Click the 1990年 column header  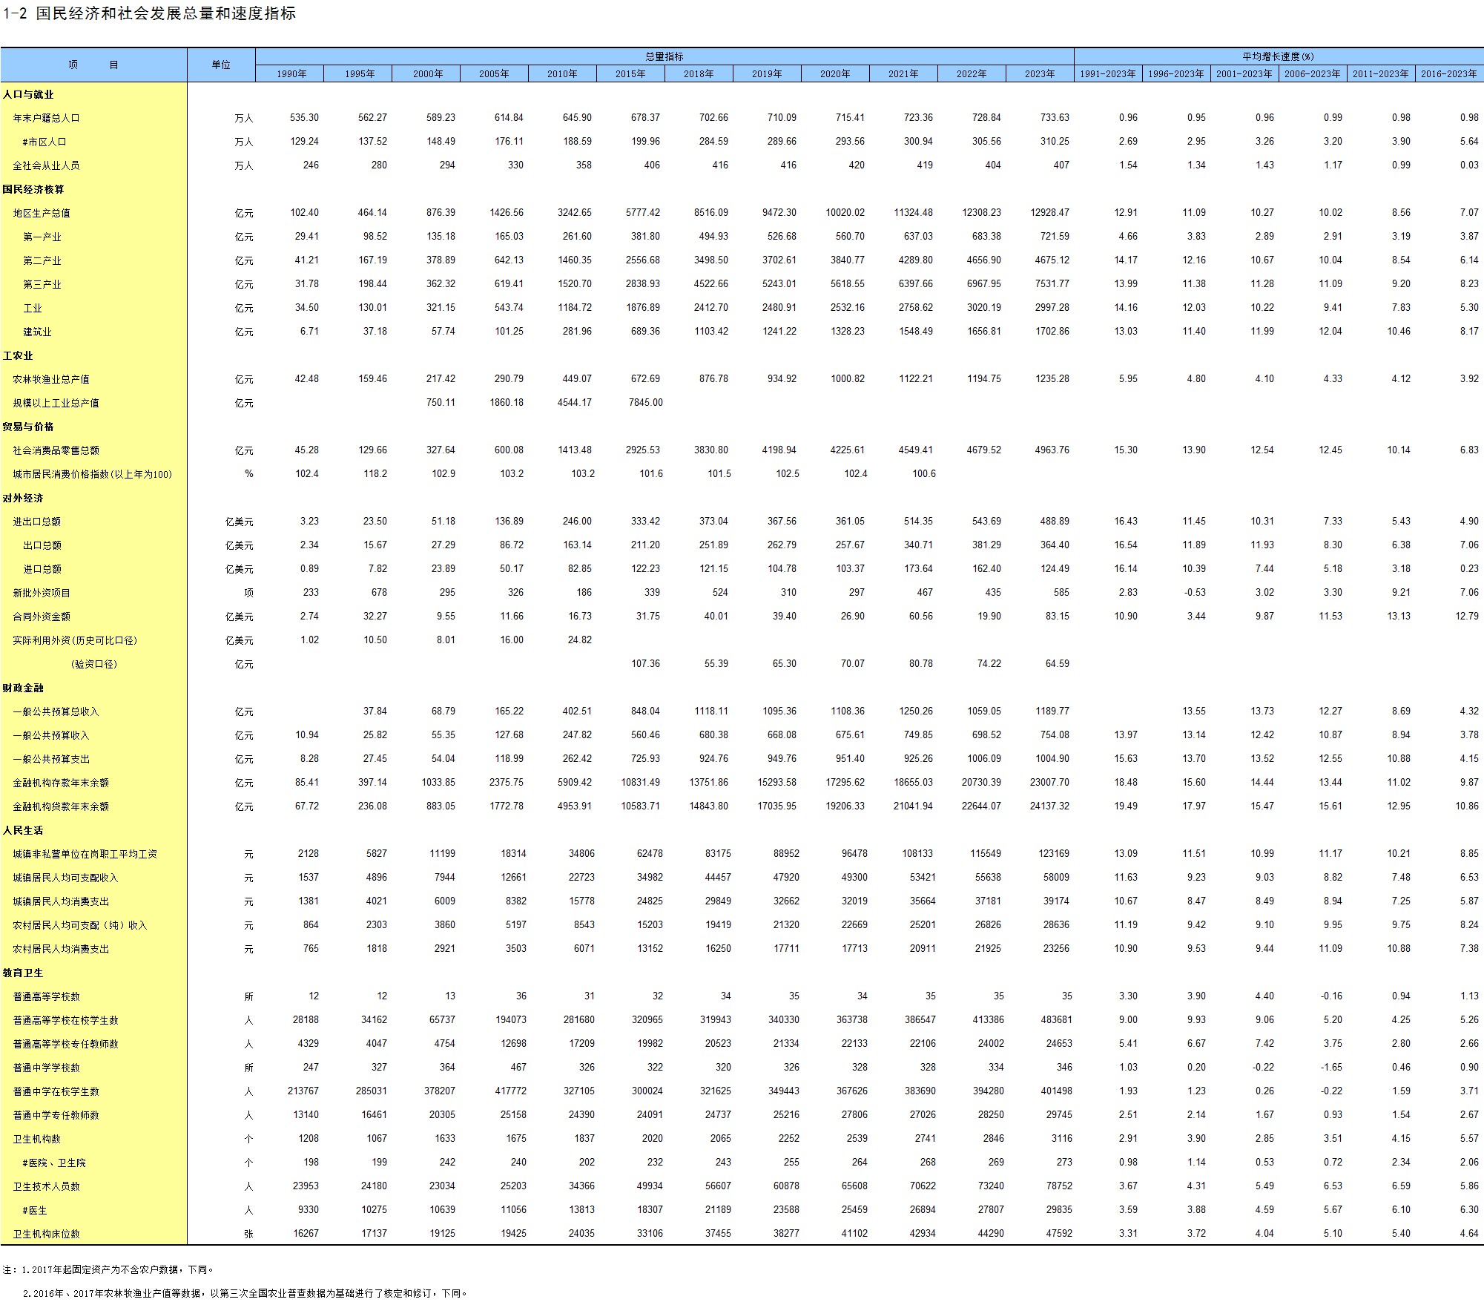click(291, 74)
